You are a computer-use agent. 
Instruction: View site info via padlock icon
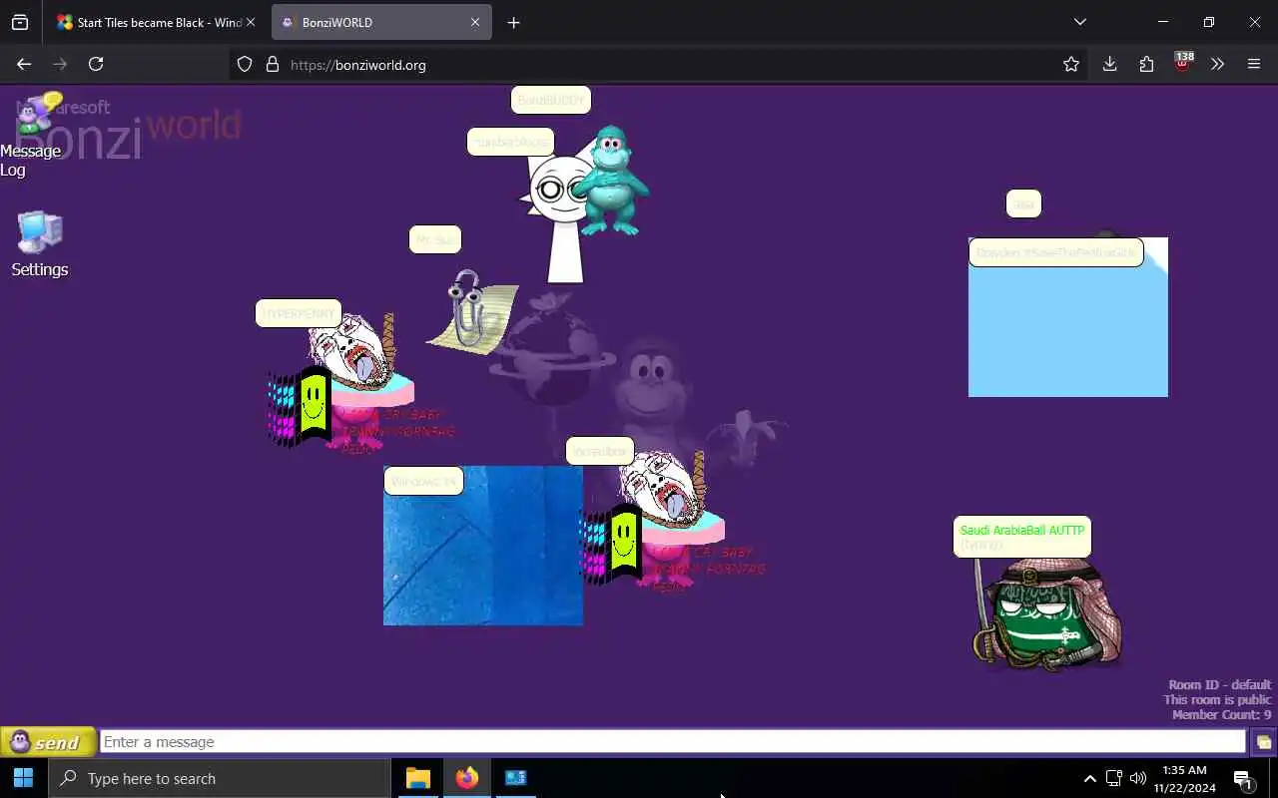pos(272,65)
